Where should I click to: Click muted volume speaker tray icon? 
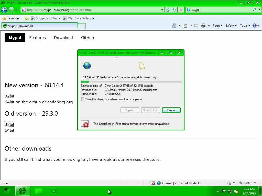236,191
